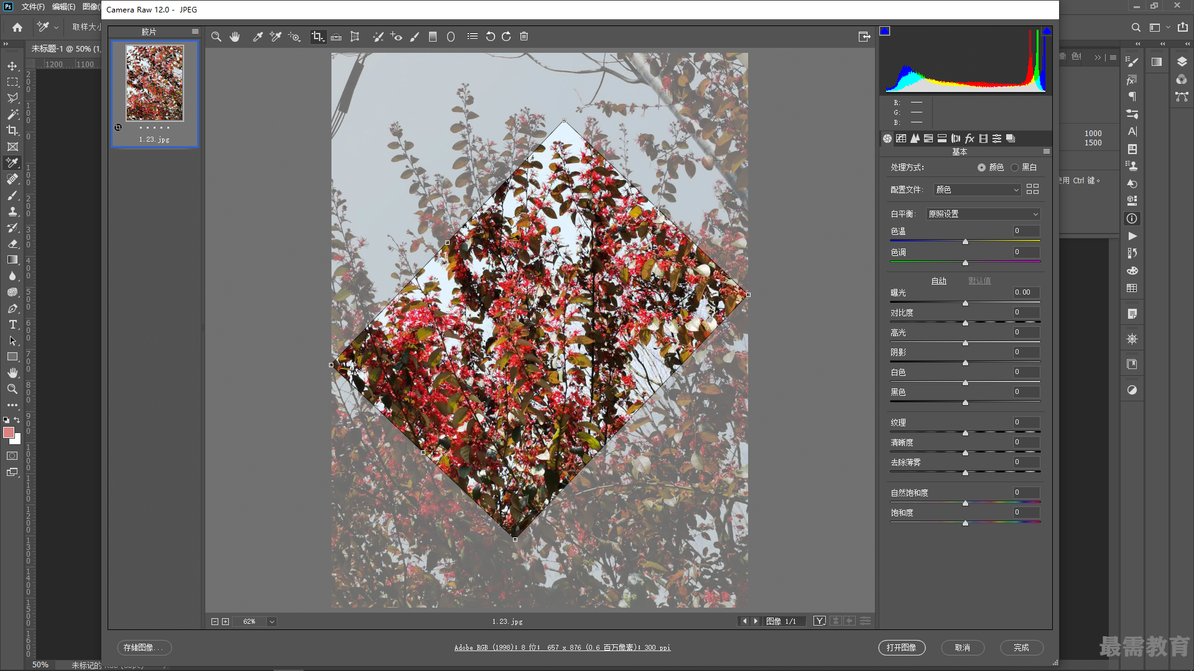The image size is (1194, 671).
Task: Select the Transform tool
Action: click(x=354, y=37)
